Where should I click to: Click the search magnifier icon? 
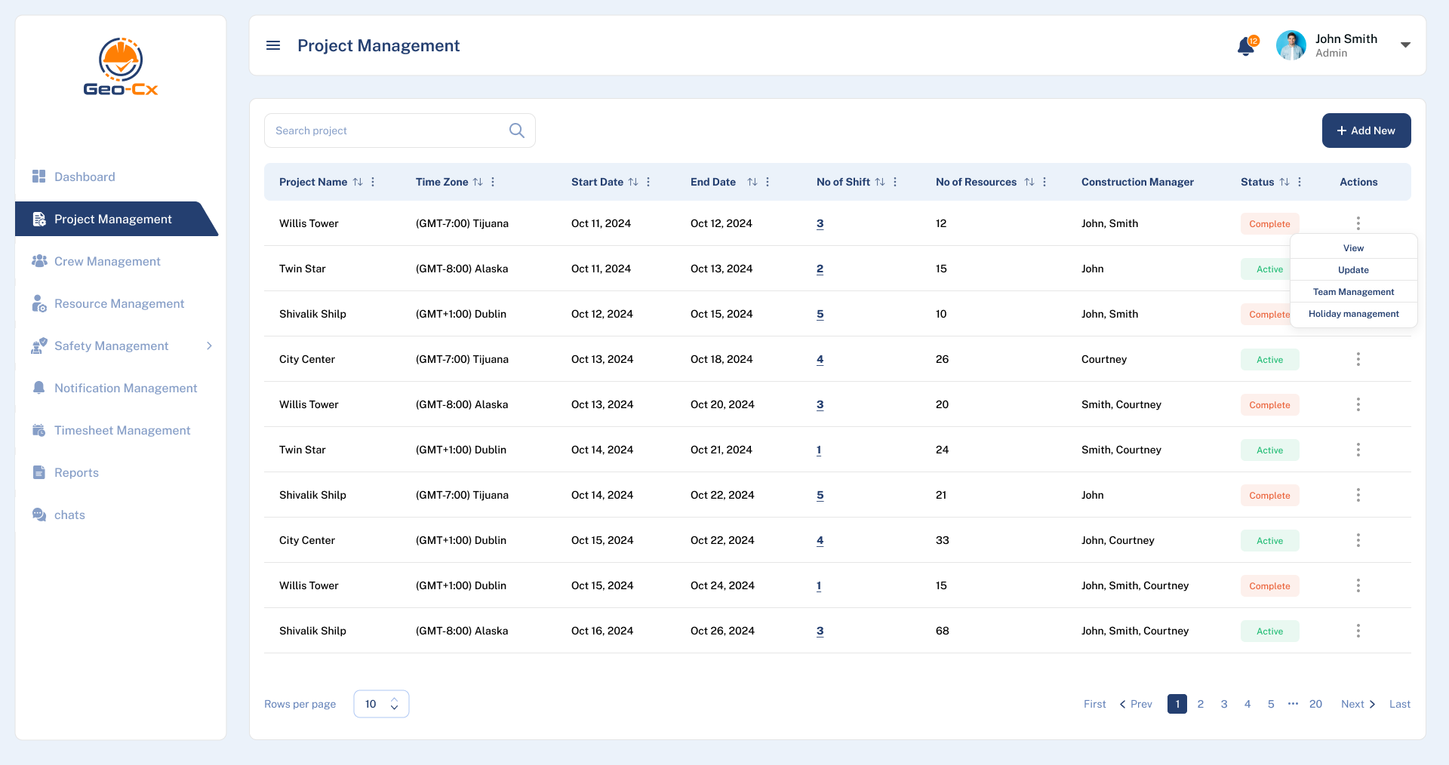(x=517, y=131)
